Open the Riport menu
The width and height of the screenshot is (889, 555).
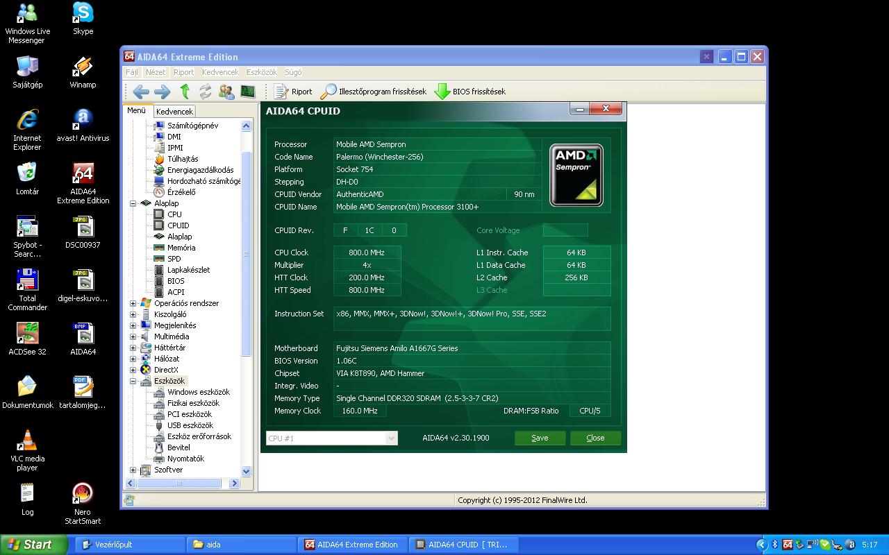tap(184, 72)
